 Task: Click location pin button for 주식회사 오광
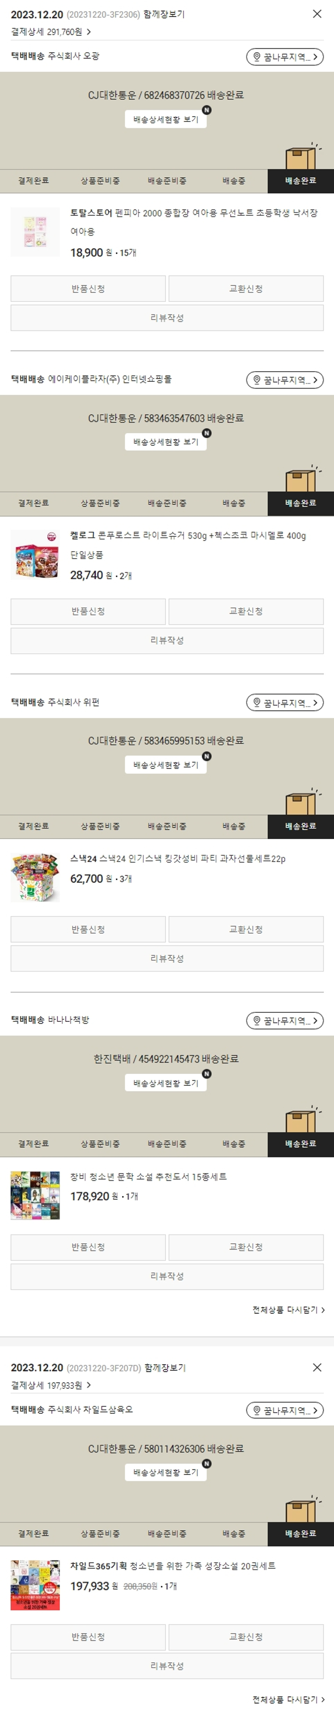point(285,57)
